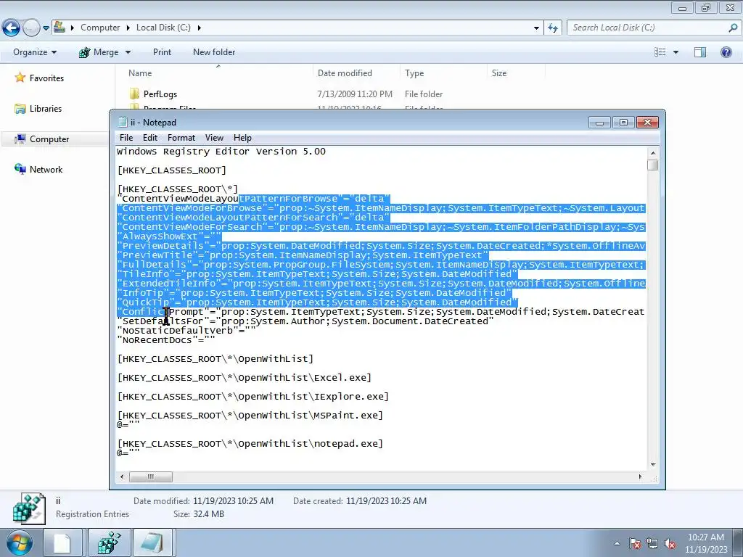Click Notepad horizontal scroll left arrow
The width and height of the screenshot is (743, 557).
pos(122,476)
